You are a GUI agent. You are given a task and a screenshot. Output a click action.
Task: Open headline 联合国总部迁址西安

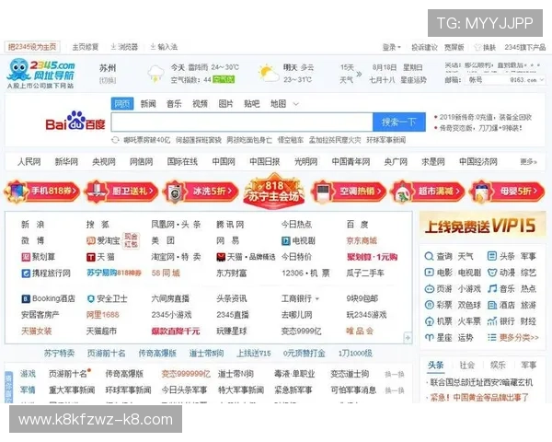click(479, 382)
